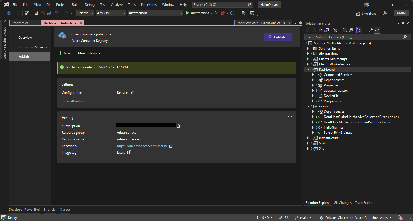This screenshot has height=221, width=413.
Task: Open the File menu
Action: click(15, 5)
